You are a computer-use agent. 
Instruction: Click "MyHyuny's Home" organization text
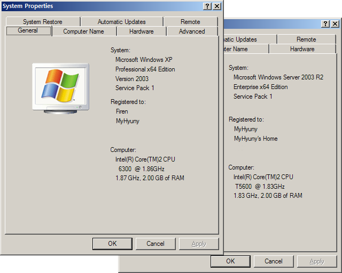(x=255, y=139)
